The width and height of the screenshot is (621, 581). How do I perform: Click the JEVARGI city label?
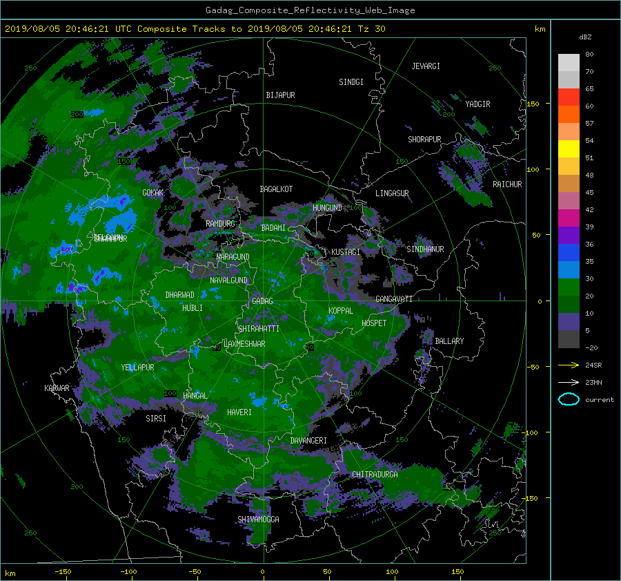pos(426,66)
